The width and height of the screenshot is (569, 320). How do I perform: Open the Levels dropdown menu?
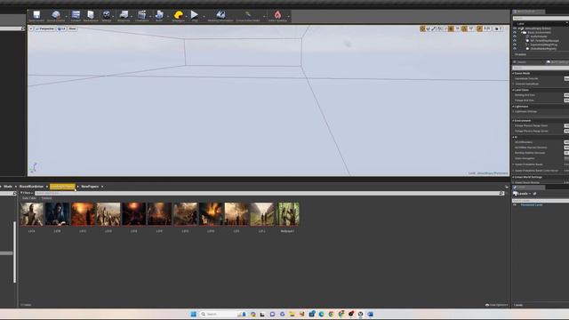tap(522, 194)
